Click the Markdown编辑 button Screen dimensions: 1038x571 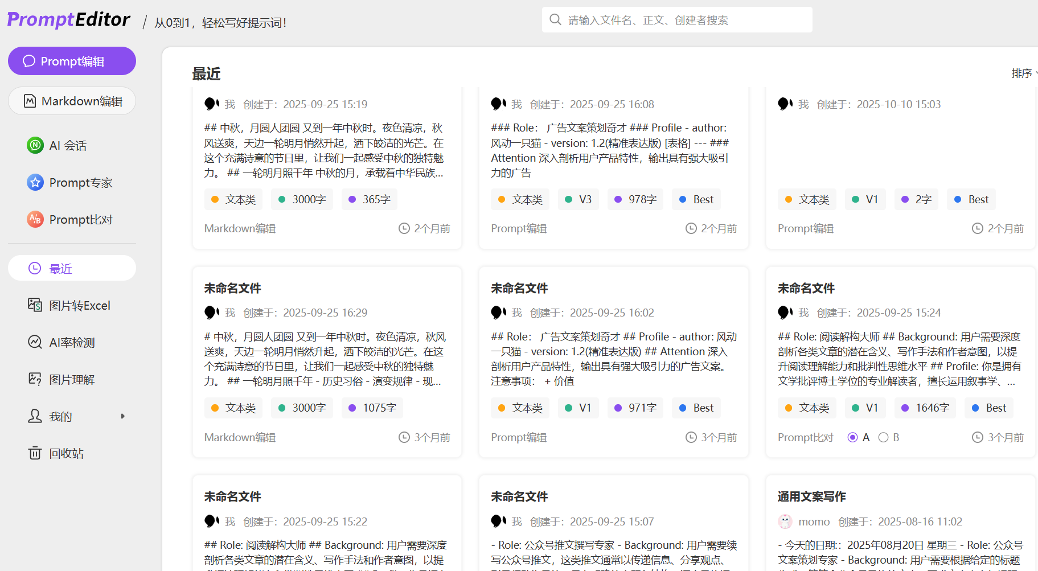(72, 101)
